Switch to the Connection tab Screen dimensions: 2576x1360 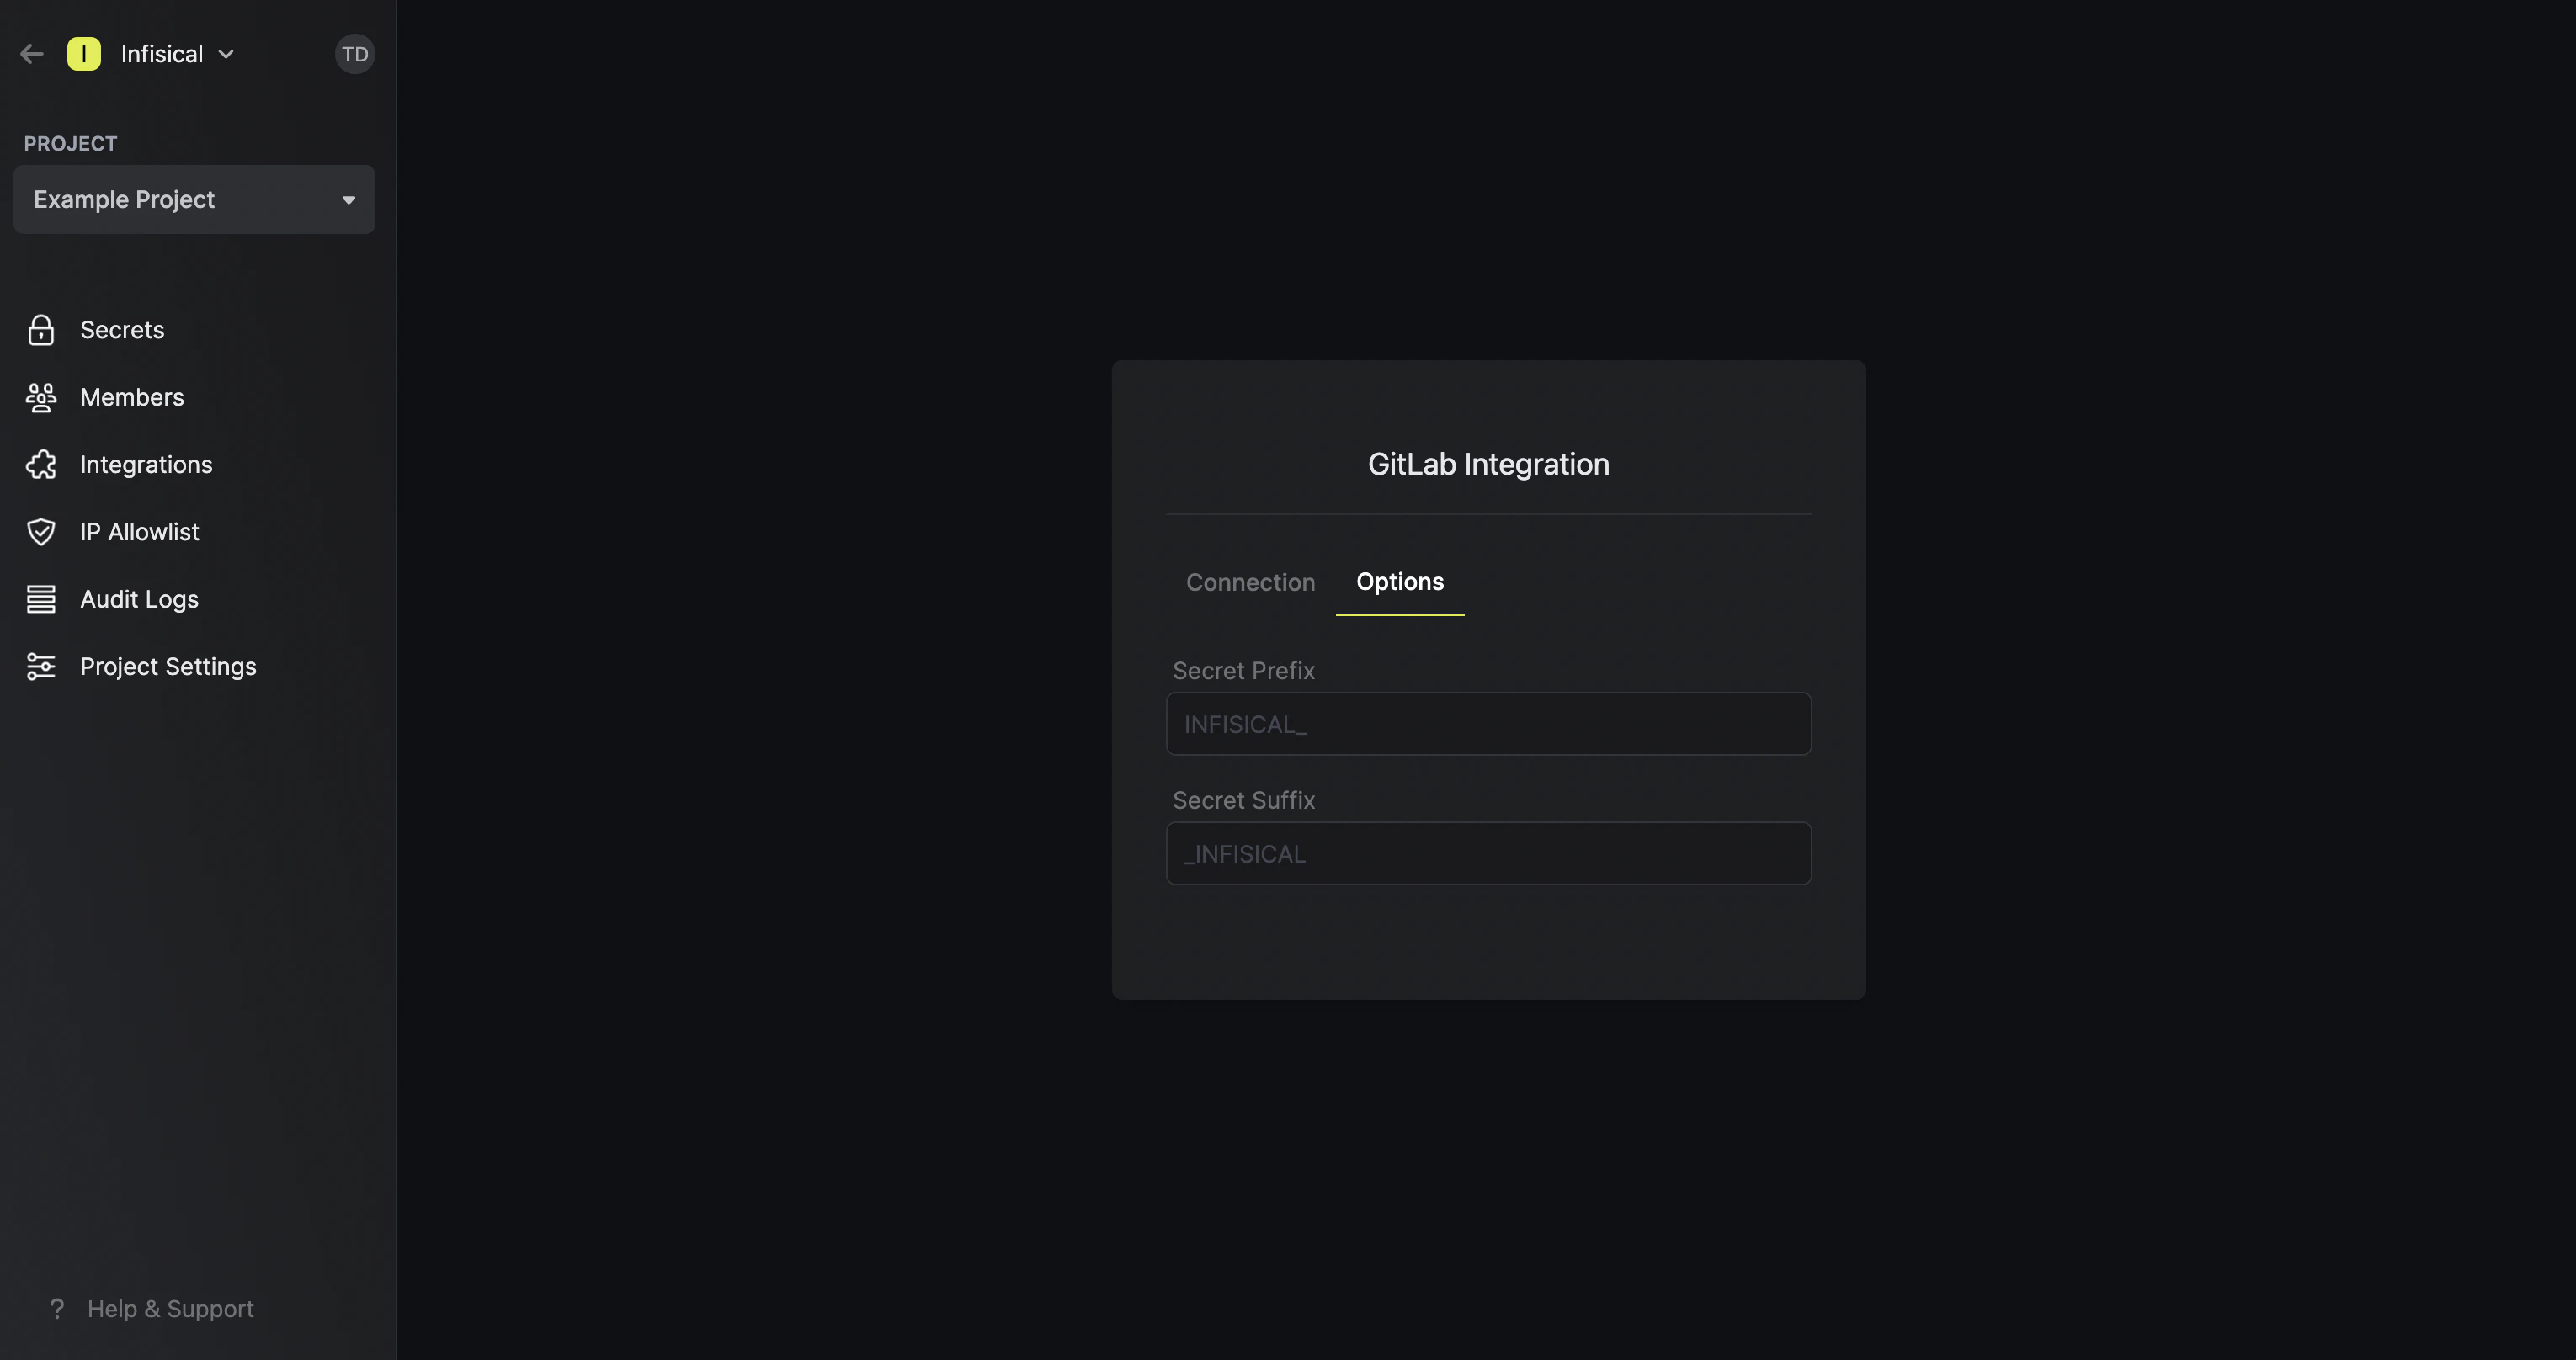(1250, 582)
